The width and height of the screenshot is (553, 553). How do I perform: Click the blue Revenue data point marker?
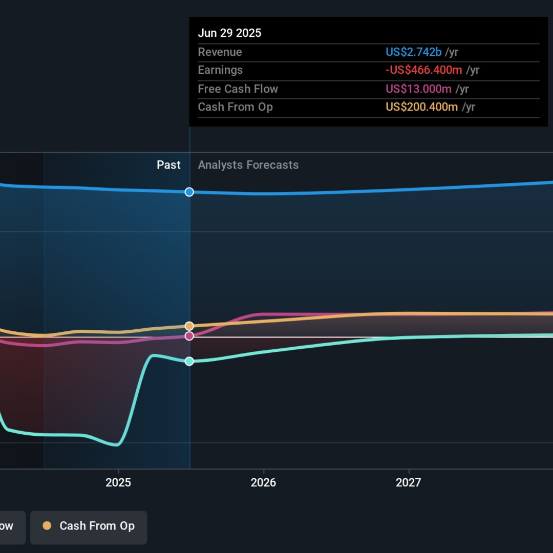tap(189, 192)
